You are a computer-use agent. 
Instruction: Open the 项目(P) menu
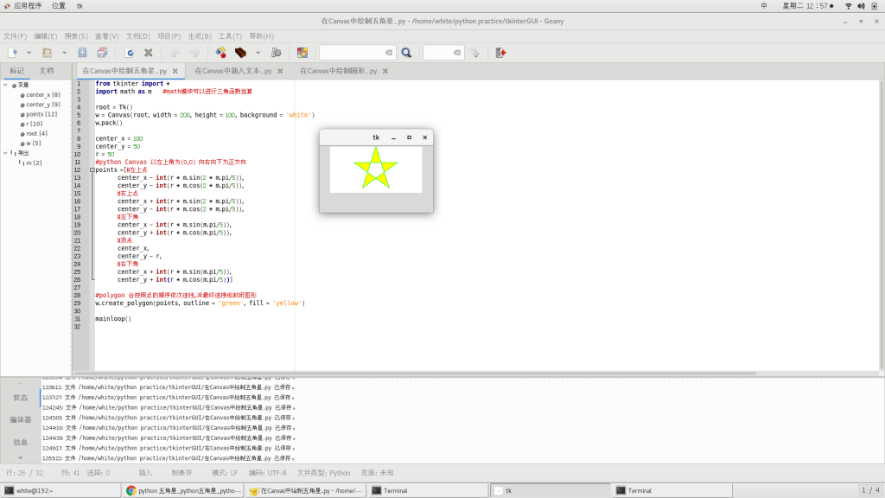pos(169,36)
